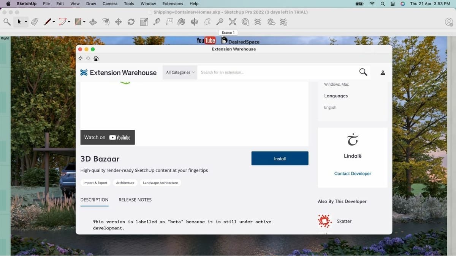Click the 3D Bazaar title text
Screen dimensions: 456x256
click(100, 159)
